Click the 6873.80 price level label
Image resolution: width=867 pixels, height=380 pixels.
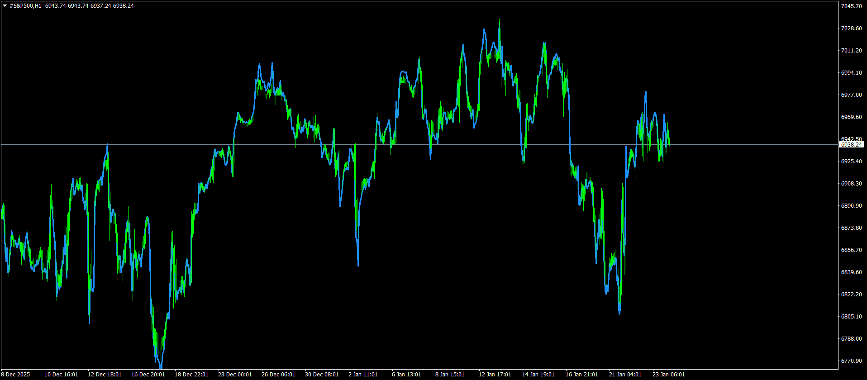(x=851, y=228)
